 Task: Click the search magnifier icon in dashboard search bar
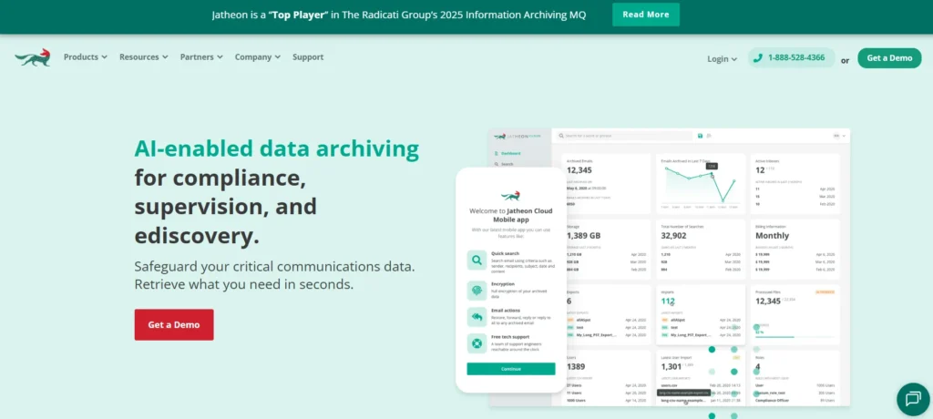pos(561,136)
